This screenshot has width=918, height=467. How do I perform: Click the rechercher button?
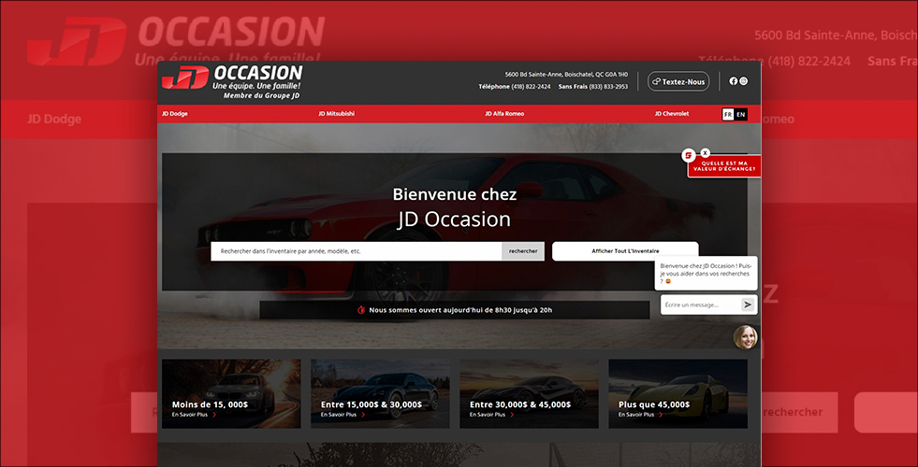tap(523, 251)
